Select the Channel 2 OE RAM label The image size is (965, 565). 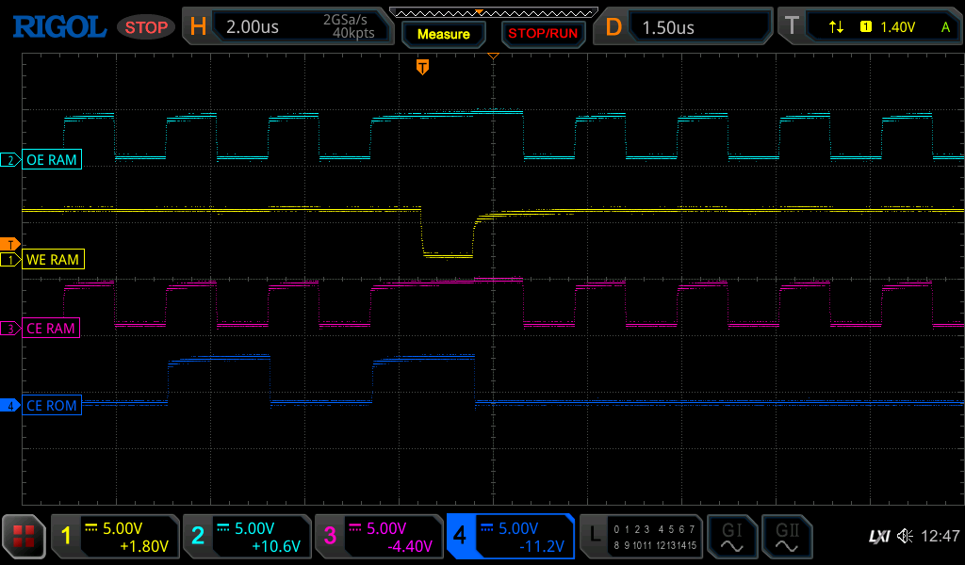(52, 159)
